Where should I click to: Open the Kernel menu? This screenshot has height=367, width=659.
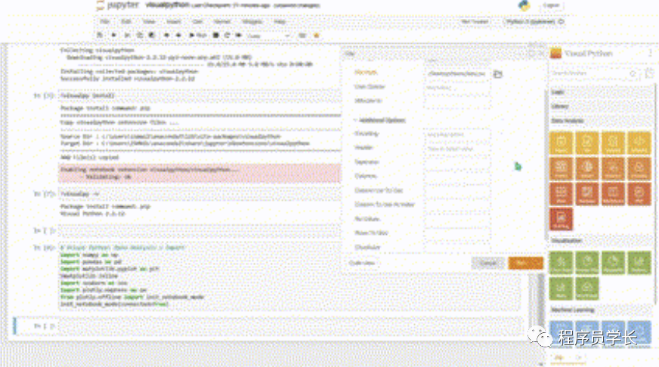(x=222, y=21)
